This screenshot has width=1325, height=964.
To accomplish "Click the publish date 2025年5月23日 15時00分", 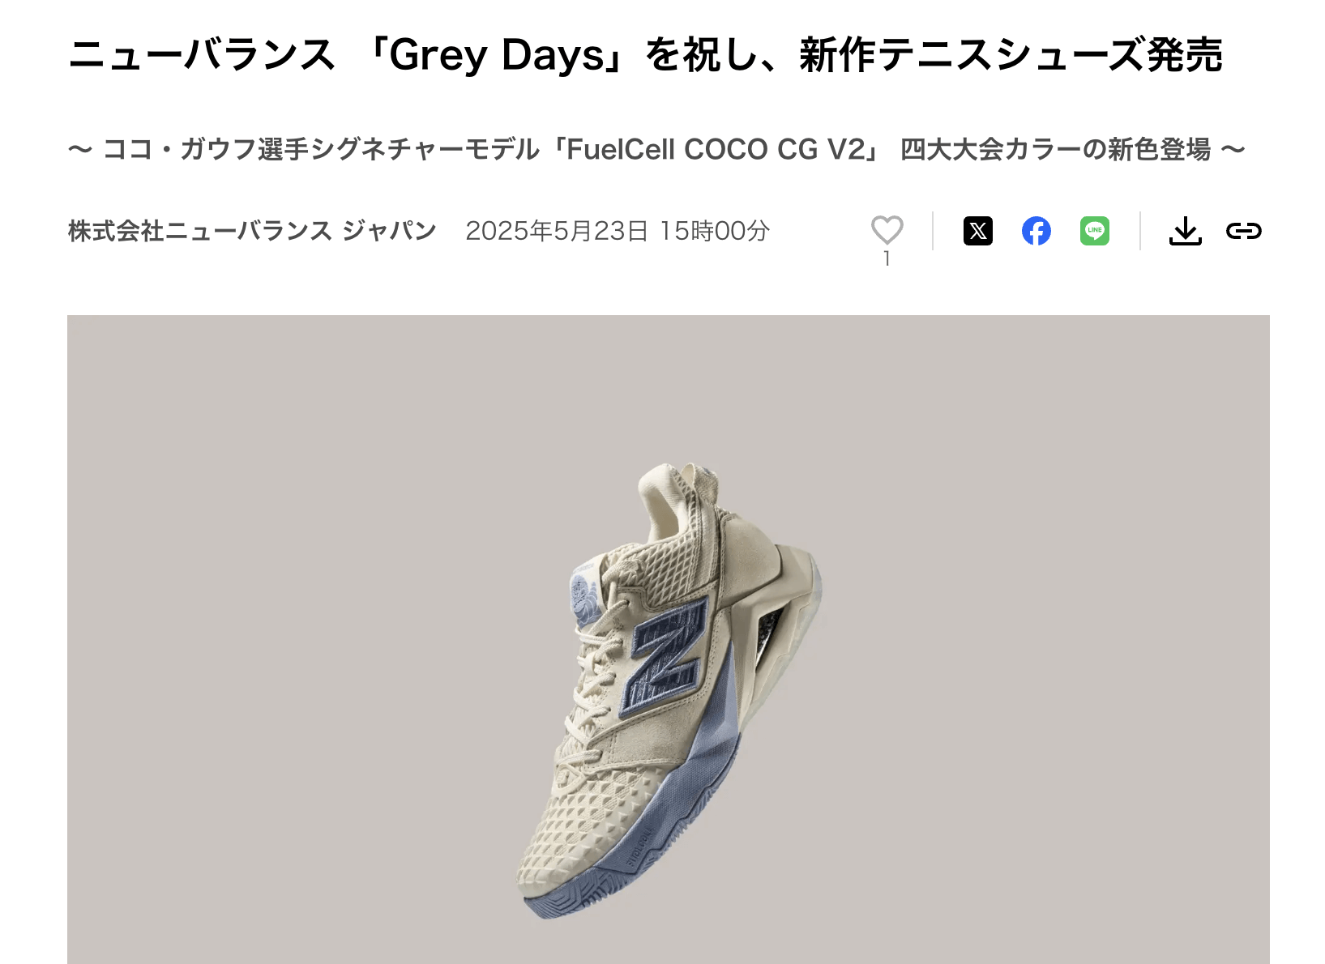I will (617, 231).
